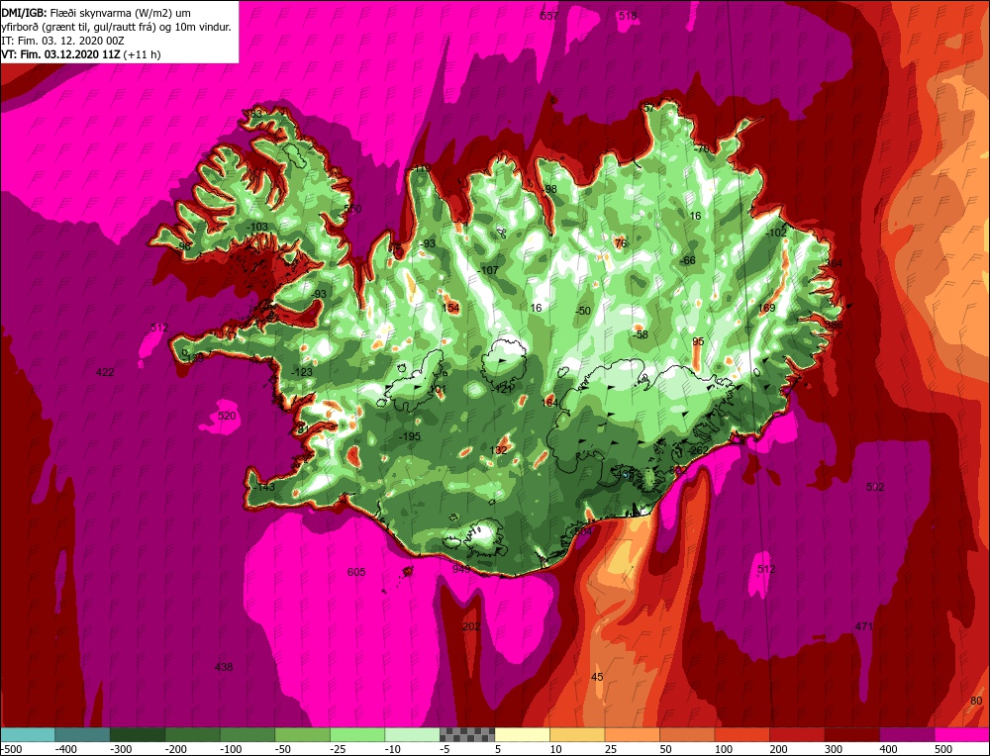Click the flux value -262 on Vatnajökull
The image size is (990, 756).
point(698,450)
